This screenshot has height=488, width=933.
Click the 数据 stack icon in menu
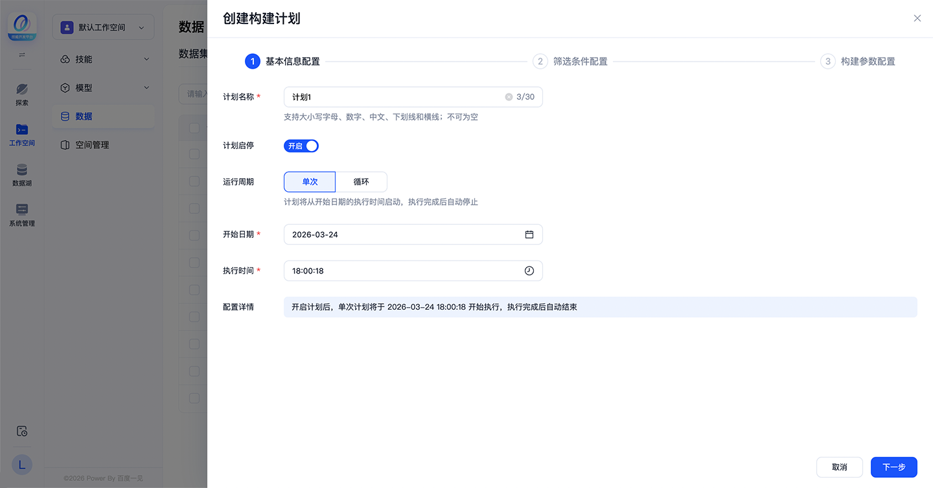(x=65, y=116)
